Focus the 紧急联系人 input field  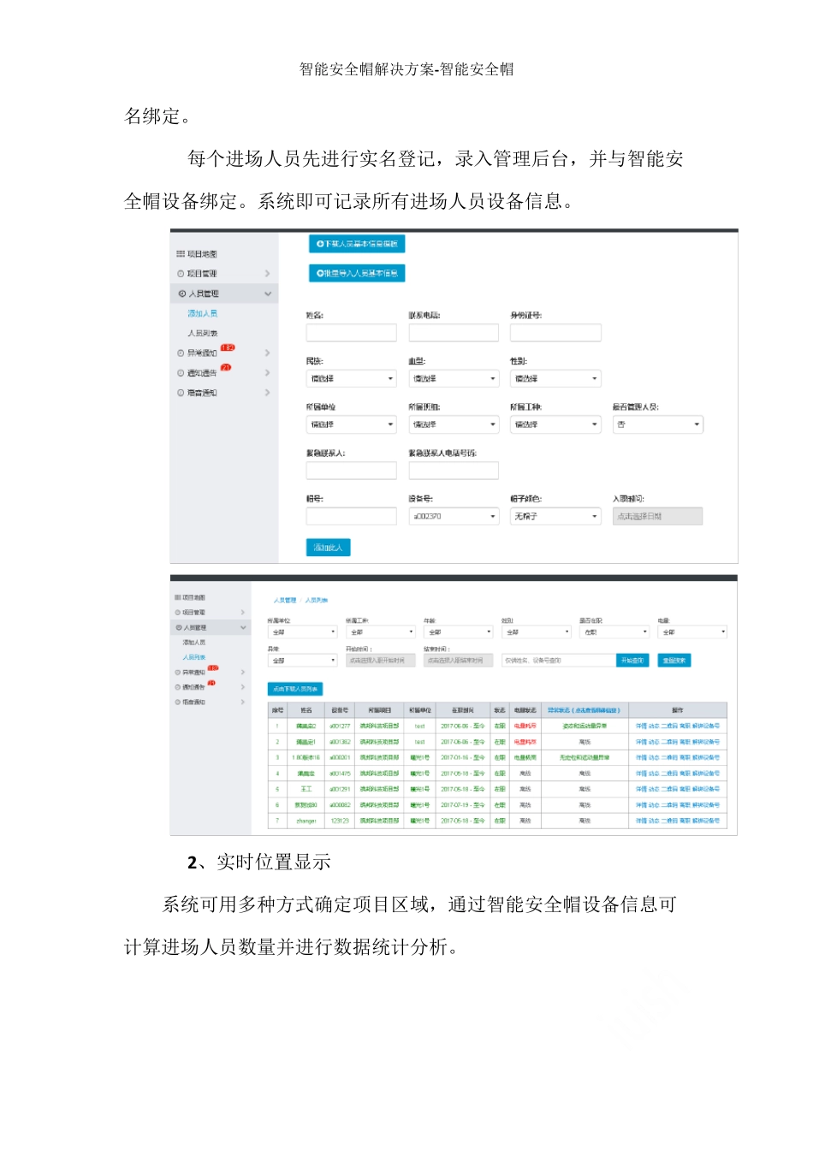coord(352,471)
